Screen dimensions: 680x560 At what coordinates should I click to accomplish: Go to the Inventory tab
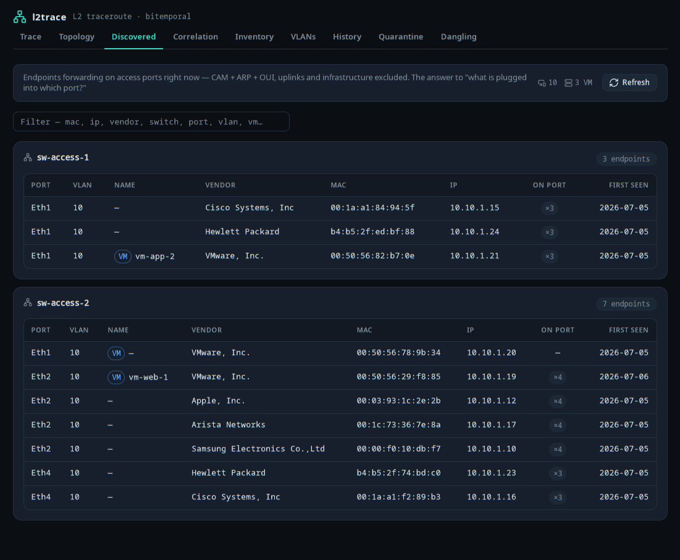(x=254, y=37)
